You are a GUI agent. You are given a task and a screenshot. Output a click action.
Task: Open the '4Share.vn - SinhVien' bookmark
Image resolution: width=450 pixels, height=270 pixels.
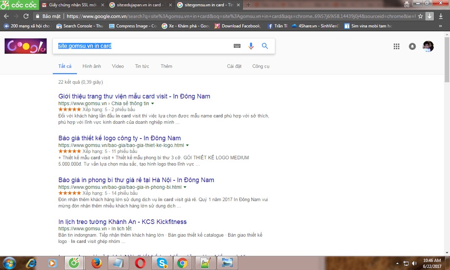(x=315, y=26)
